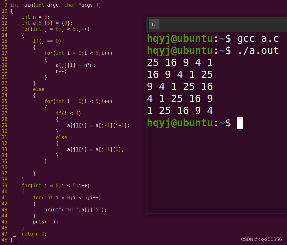The image size is (287, 245).
Task: Click the 'int a[5][5] = {0};' line
Action: [x=47, y=23]
